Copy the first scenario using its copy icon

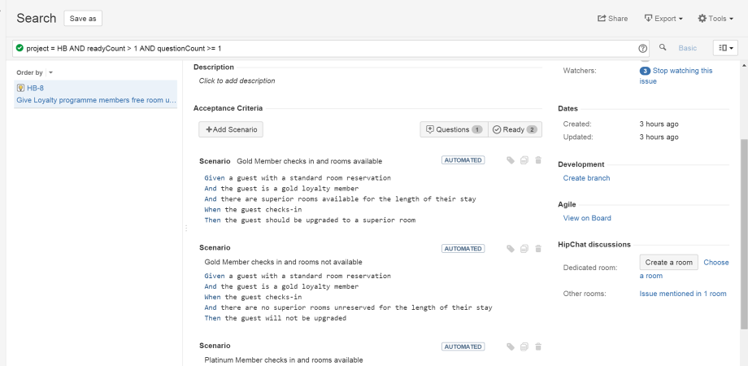pyautogui.click(x=524, y=160)
